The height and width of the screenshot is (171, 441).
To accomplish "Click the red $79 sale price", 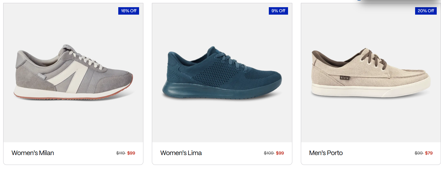I will pos(429,153).
